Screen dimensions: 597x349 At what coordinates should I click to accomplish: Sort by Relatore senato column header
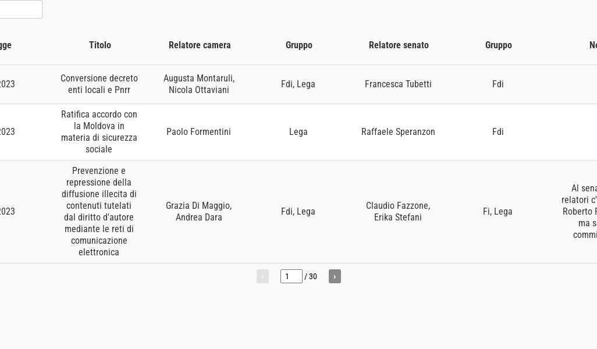(399, 45)
